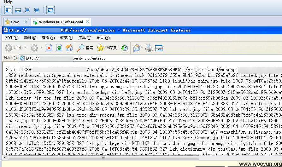
Task: Open the 工具(T) menu
Action: click(x=85, y=38)
